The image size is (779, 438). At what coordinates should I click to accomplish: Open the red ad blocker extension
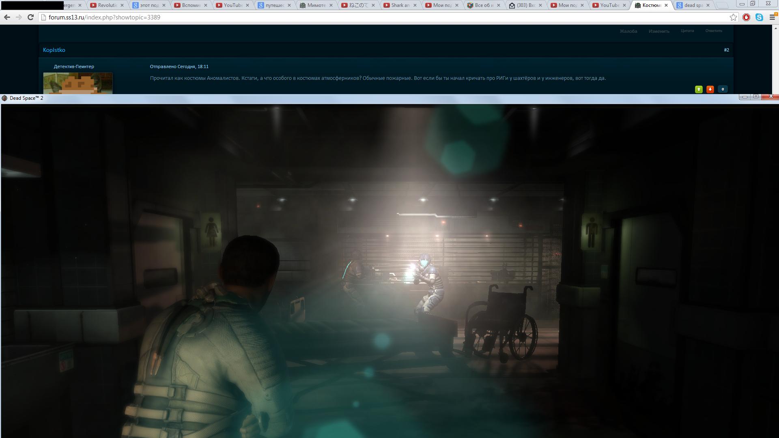pyautogui.click(x=746, y=17)
